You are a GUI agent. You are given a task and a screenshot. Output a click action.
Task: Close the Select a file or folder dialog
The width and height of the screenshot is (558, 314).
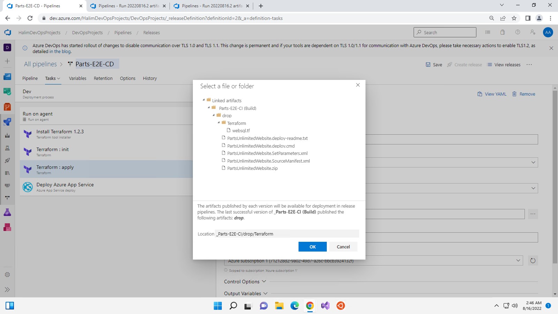358,85
